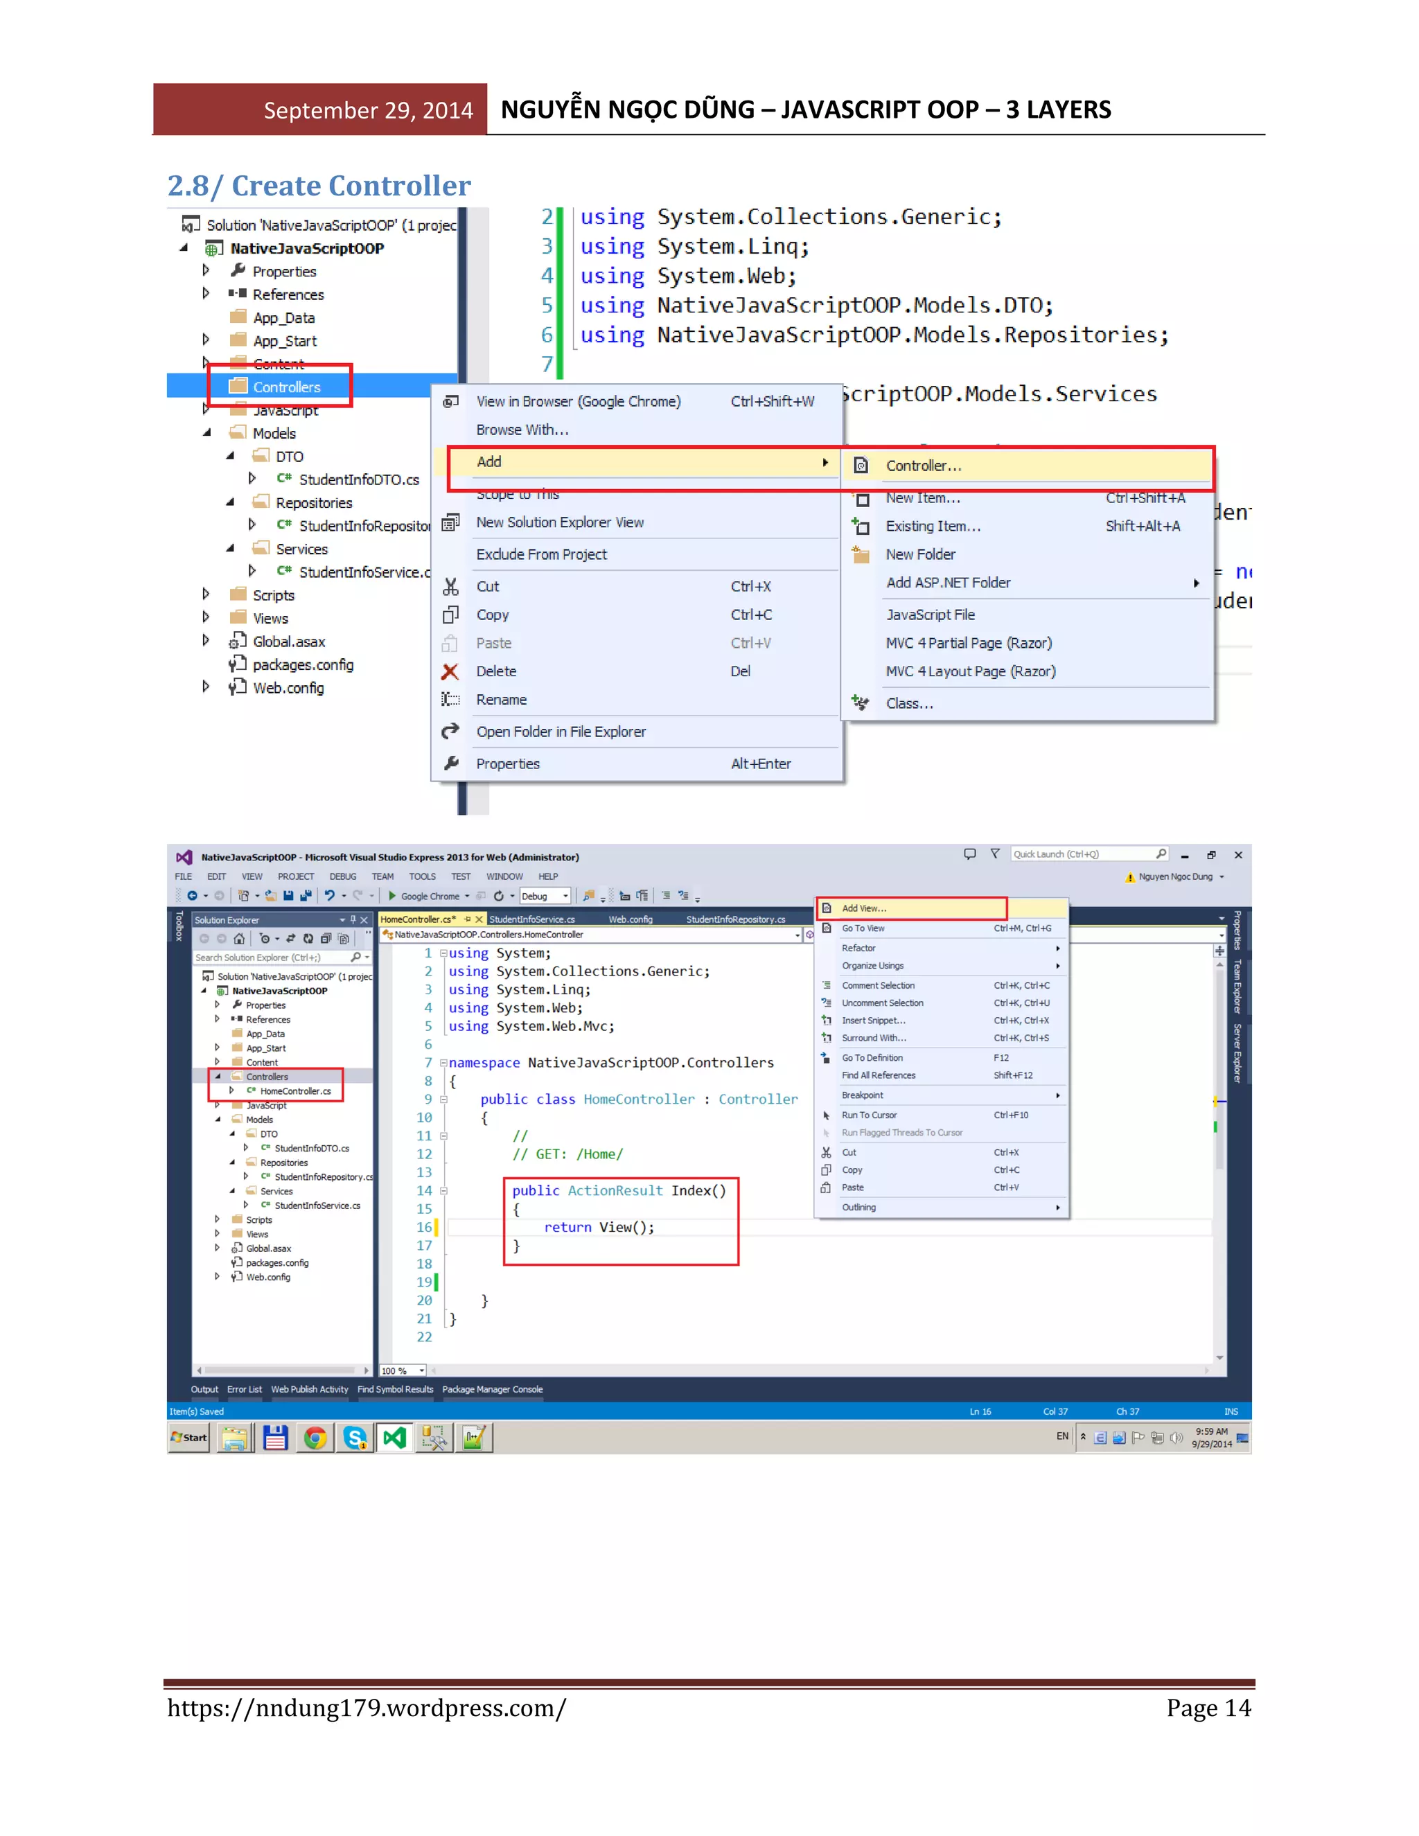Collapse the namespace NativeJavaScriptOOP.Controllers outlining box

(443, 1063)
